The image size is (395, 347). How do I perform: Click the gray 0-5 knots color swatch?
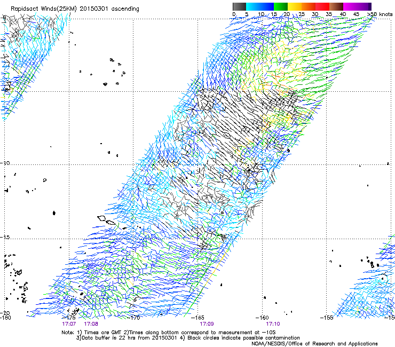[x=239, y=6]
